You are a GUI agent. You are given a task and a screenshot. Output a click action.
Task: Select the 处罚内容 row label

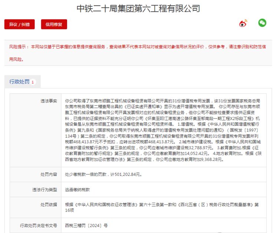pos(49,174)
